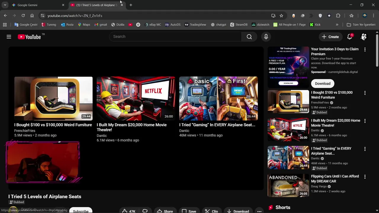Open options for the sponsored TradingView ad

point(365,50)
